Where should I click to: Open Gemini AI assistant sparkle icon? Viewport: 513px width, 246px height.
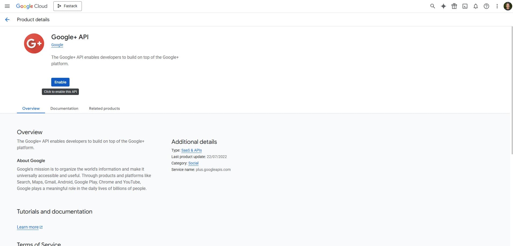coord(444,6)
